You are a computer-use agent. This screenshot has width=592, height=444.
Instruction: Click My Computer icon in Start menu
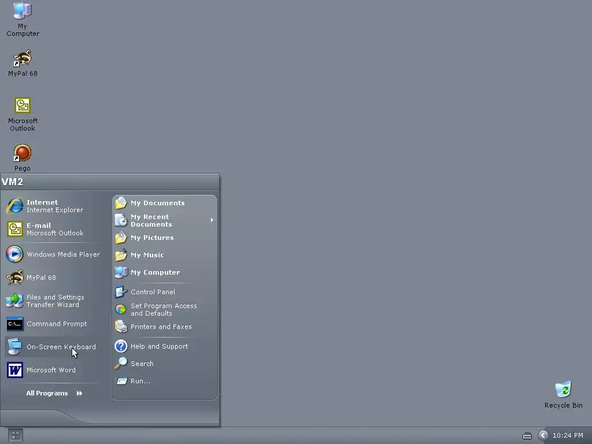(x=121, y=272)
